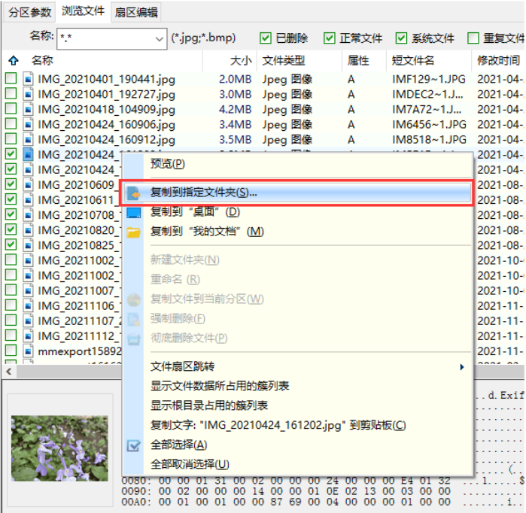526x513 pixels.
Task: Click the 全部选择 checkmark icon
Action: pos(134,445)
